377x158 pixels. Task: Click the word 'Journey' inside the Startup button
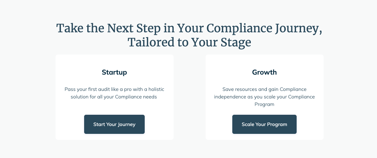coord(127,124)
